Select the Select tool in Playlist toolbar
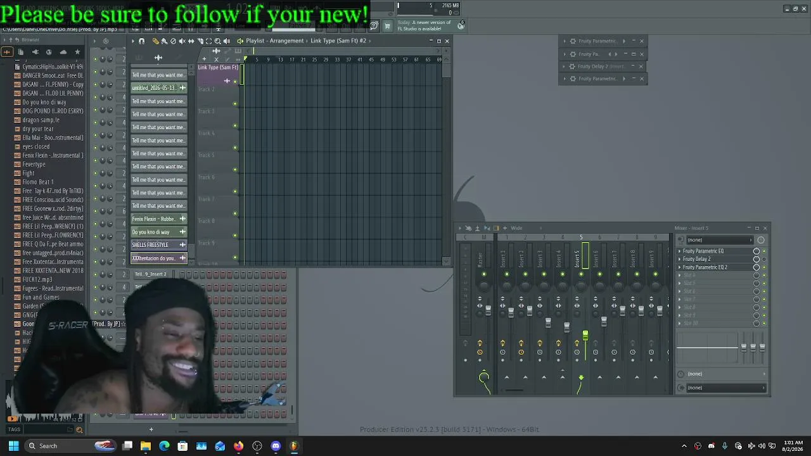This screenshot has width=811, height=456. point(208,41)
